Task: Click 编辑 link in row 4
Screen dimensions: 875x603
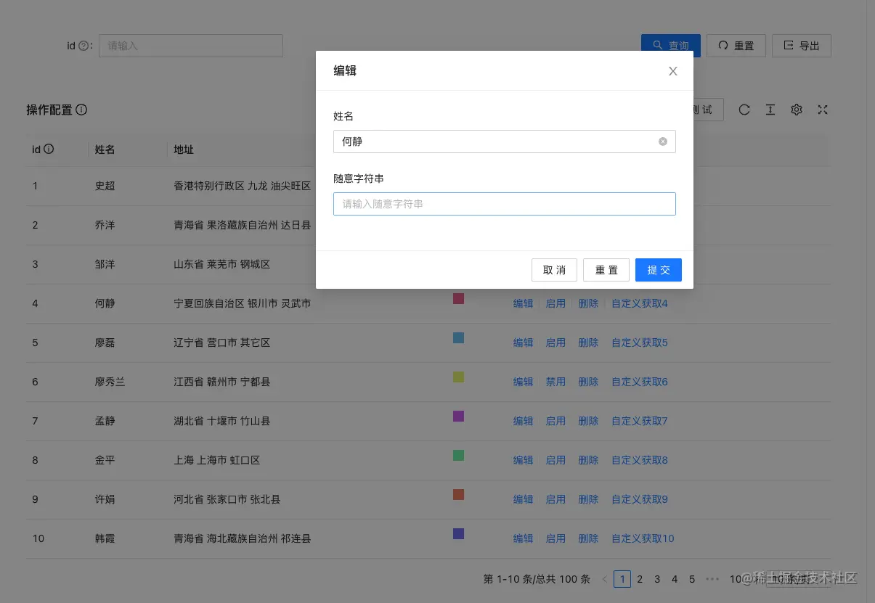Action: (523, 303)
